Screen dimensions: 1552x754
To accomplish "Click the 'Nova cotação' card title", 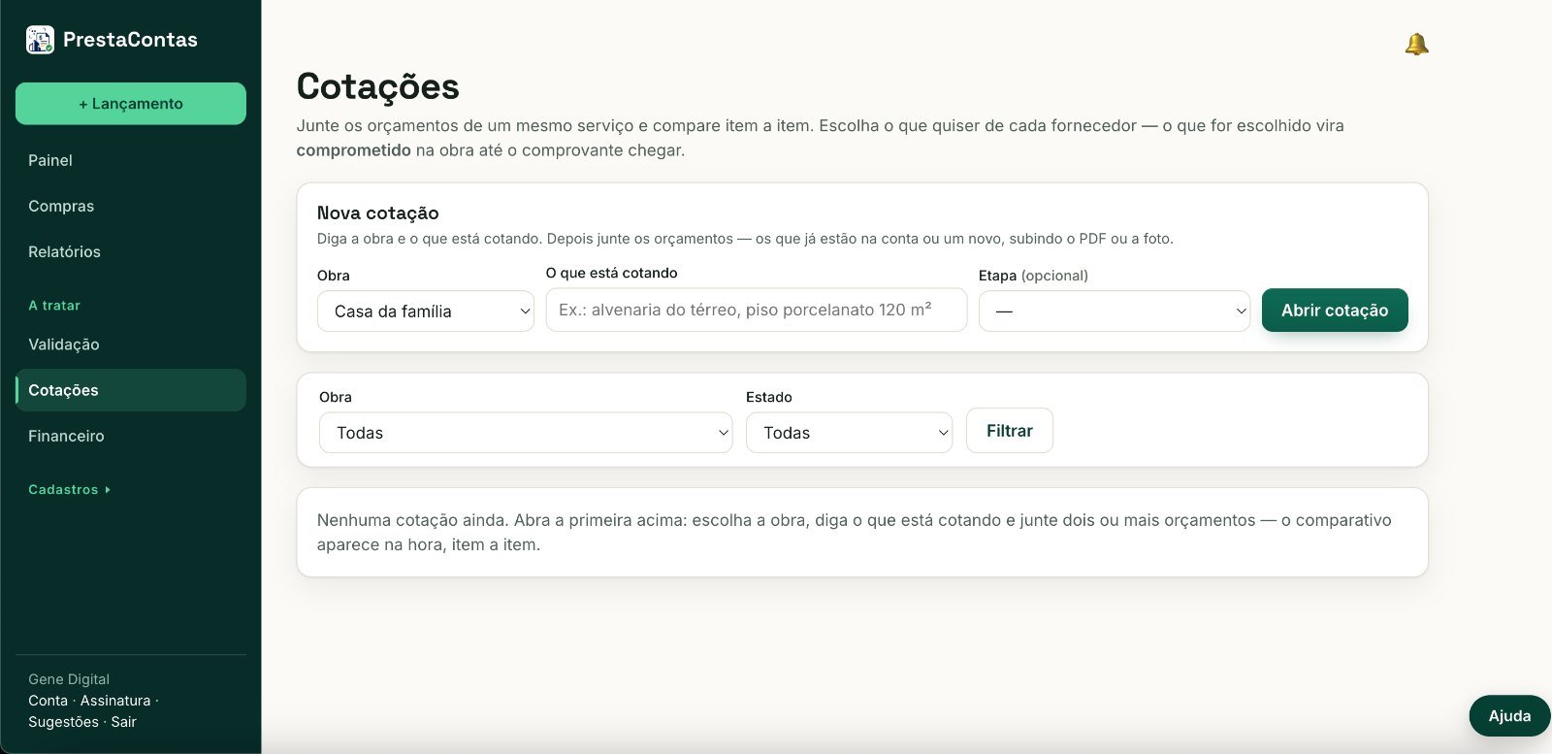I will coord(378,213).
